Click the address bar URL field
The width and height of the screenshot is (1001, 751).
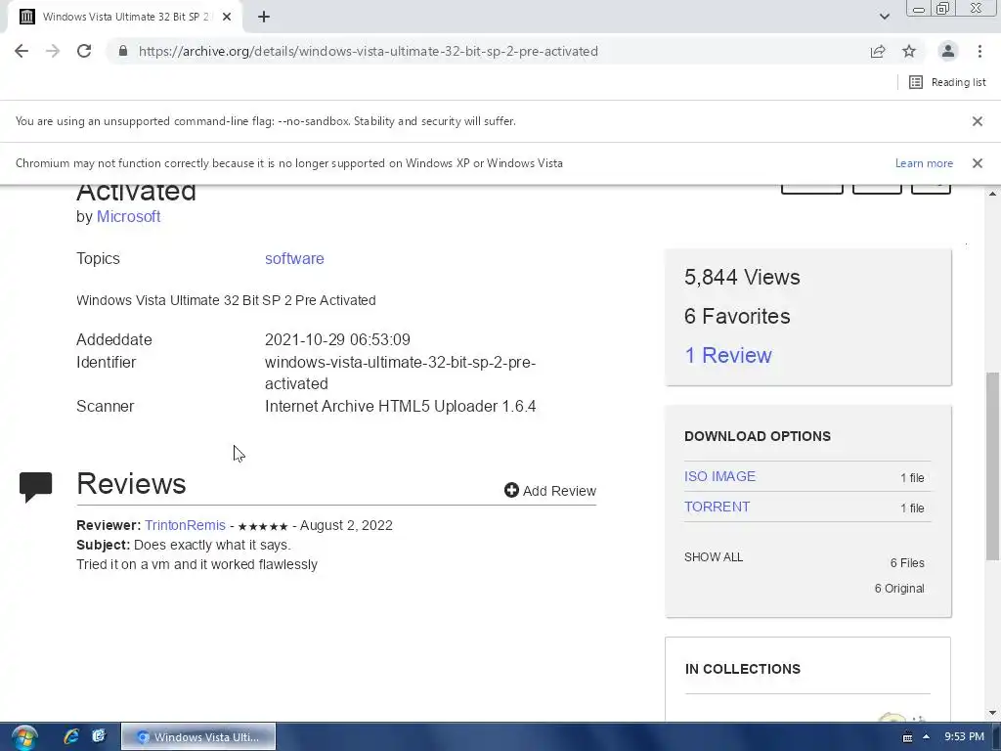click(369, 51)
